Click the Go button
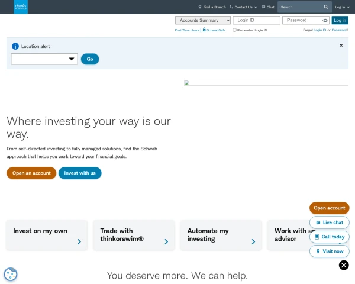355x284 pixels. pos(90,59)
